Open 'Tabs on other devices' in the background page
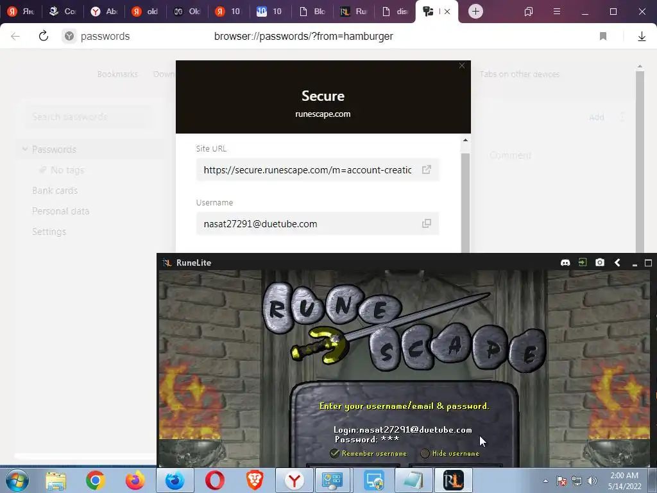Viewport: 657px width, 493px height. (519, 74)
